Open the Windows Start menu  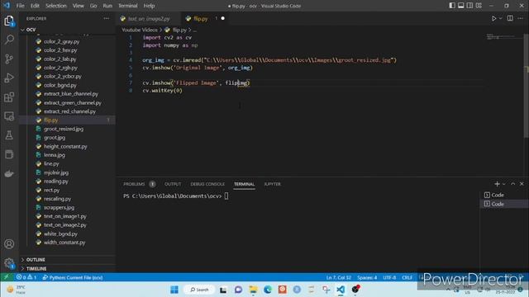pyautogui.click(x=174, y=290)
